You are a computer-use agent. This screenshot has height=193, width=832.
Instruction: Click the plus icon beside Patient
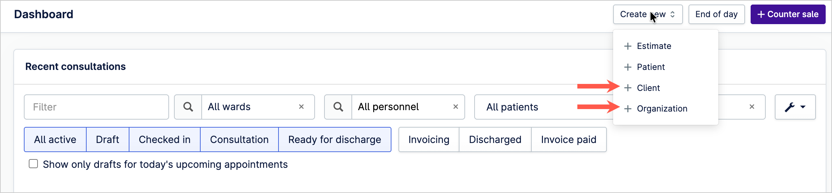(x=628, y=67)
